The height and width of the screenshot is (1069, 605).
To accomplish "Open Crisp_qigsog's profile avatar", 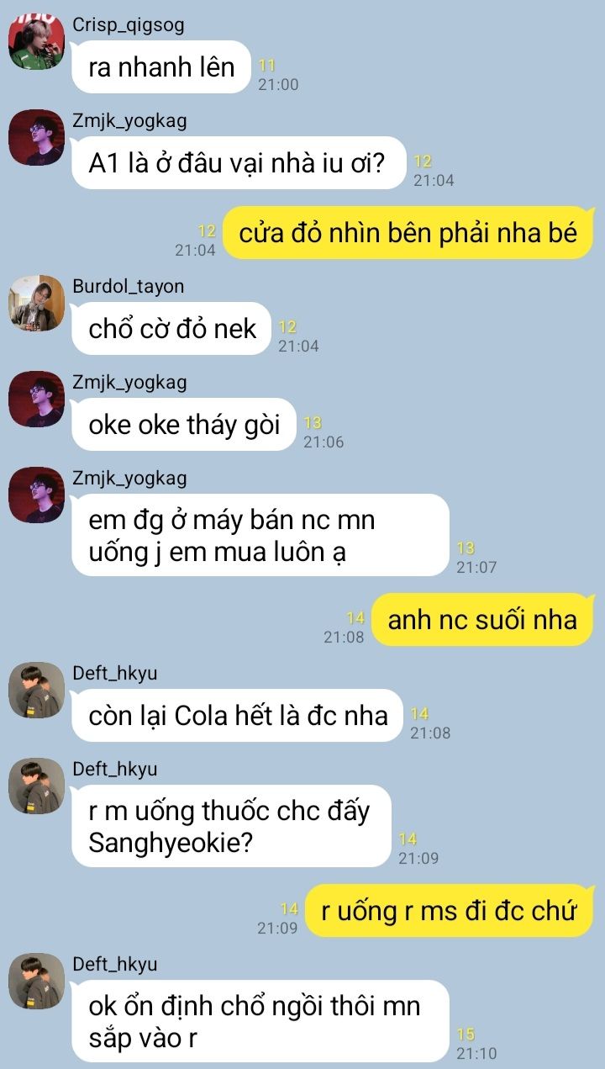I will (x=36, y=42).
